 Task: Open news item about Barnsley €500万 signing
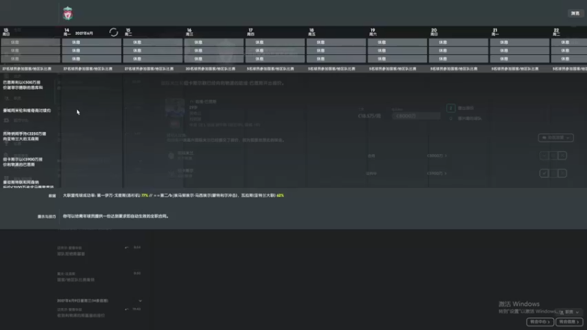click(23, 85)
